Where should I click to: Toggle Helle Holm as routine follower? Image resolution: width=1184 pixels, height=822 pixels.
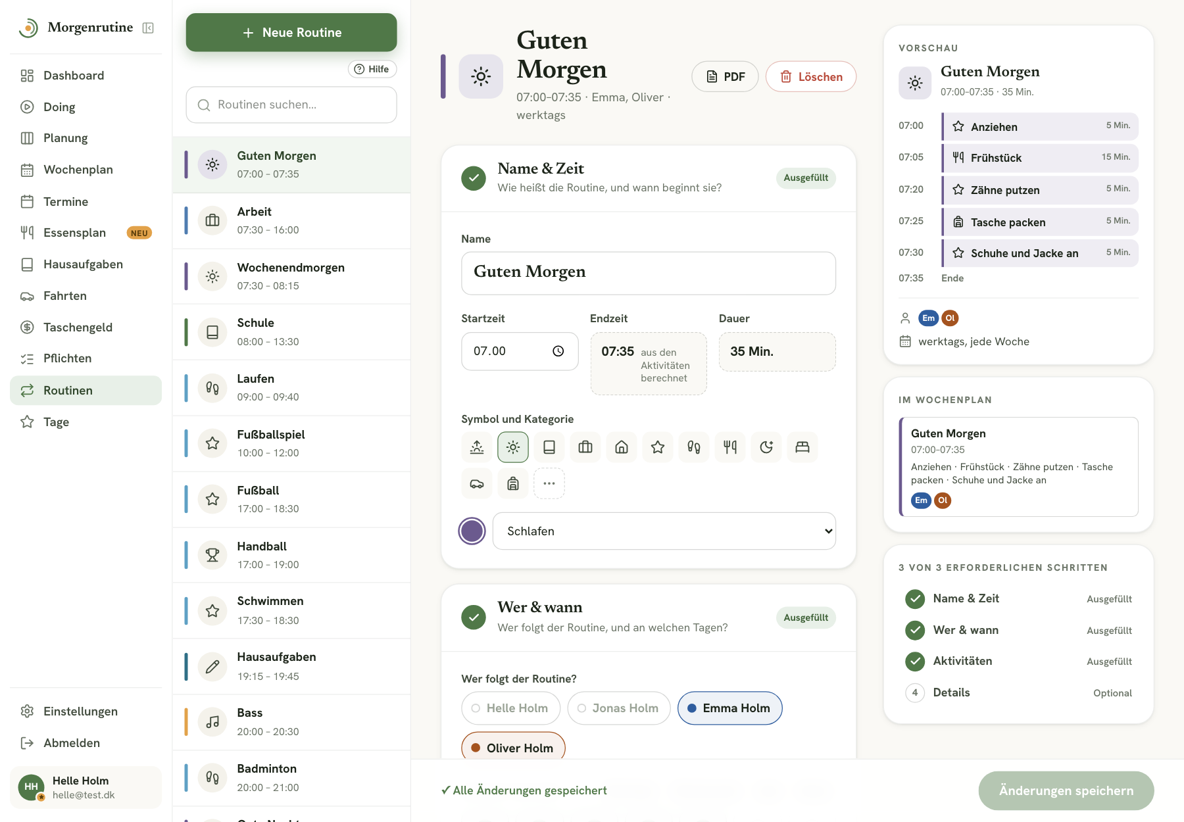coord(510,708)
